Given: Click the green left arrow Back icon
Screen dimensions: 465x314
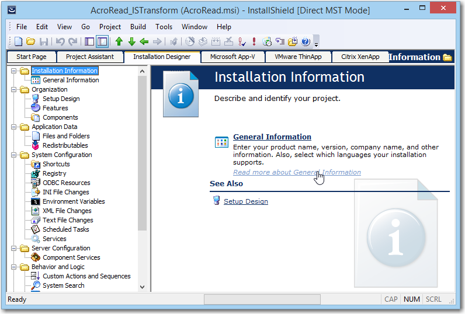Looking at the screenshot, I should click(x=144, y=41).
